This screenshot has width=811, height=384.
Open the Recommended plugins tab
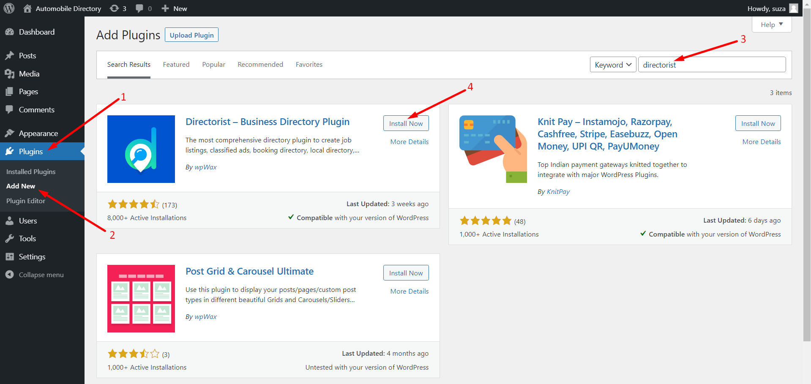pyautogui.click(x=260, y=64)
